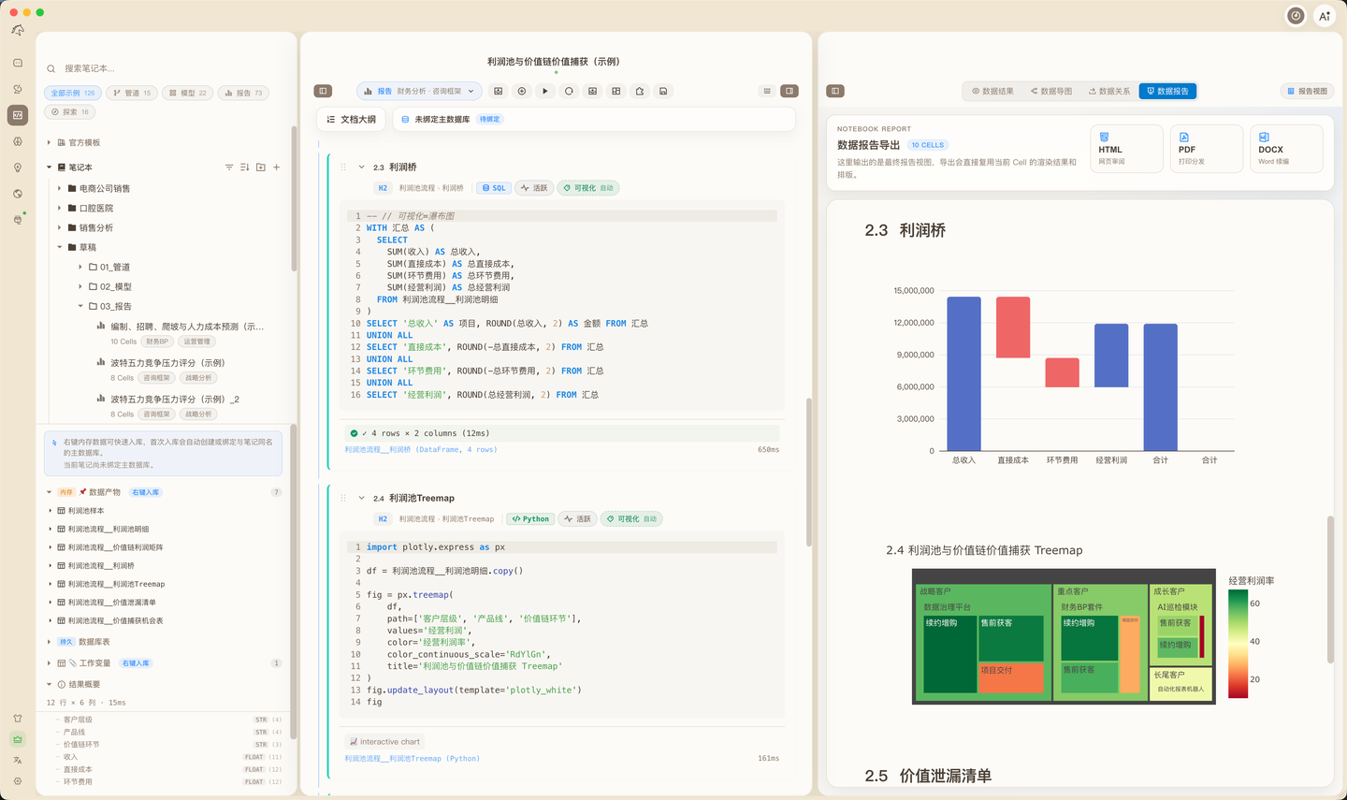Viewport: 1347px width, 800px height.
Task: Open the 报告 财务分析 notebook type dropdown
Action: coord(421,91)
